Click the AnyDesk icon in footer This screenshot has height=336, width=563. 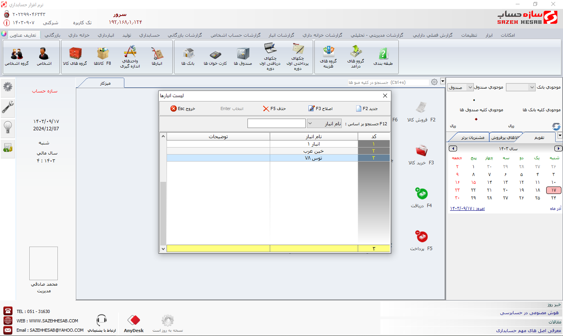pos(134,324)
